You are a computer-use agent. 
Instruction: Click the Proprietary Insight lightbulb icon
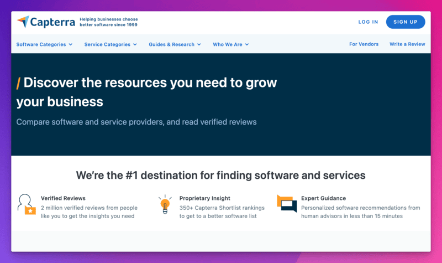pos(165,204)
